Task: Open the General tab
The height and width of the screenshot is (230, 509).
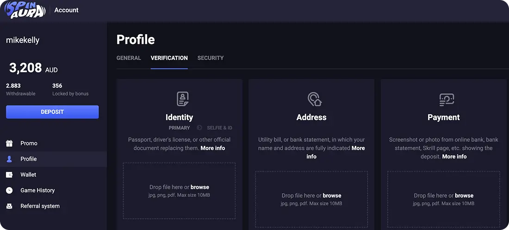Action: pos(129,58)
